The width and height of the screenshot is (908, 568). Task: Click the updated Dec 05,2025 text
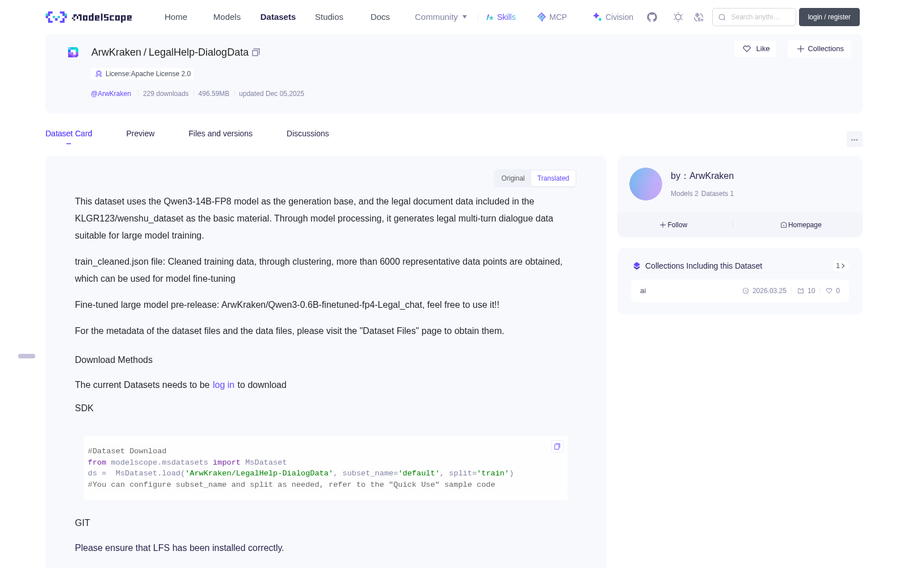pyautogui.click(x=271, y=94)
